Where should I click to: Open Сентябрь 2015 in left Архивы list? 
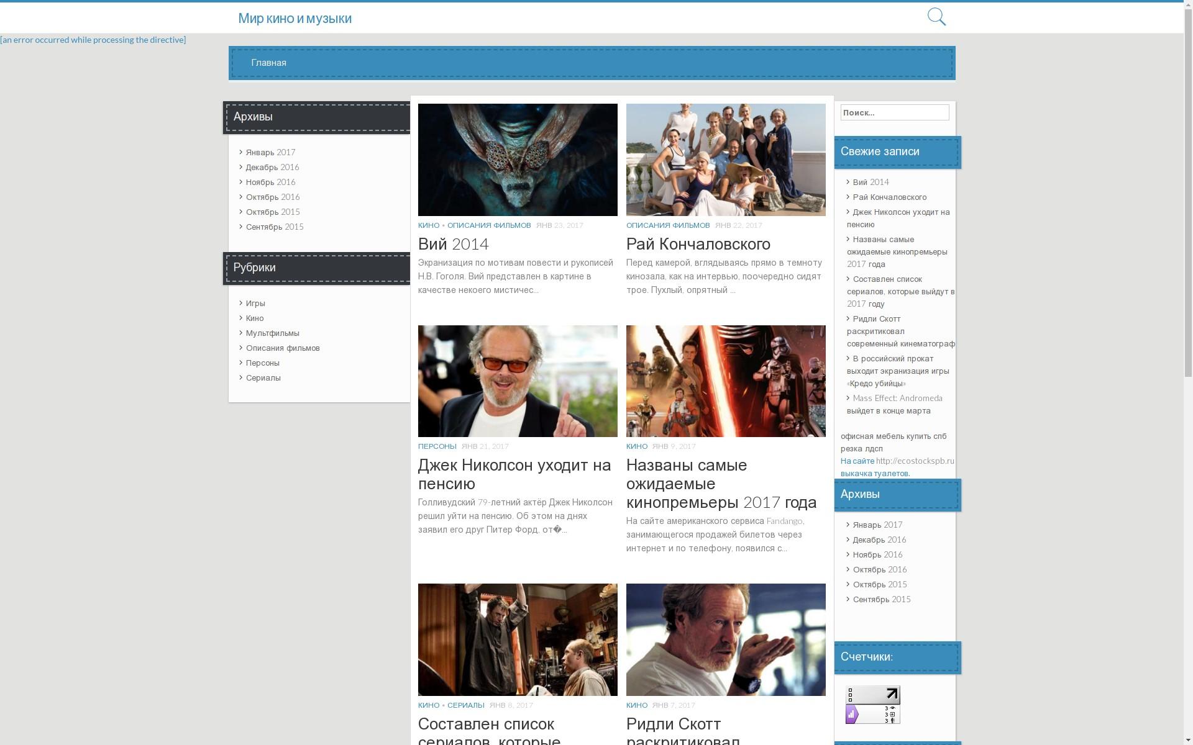tap(275, 227)
